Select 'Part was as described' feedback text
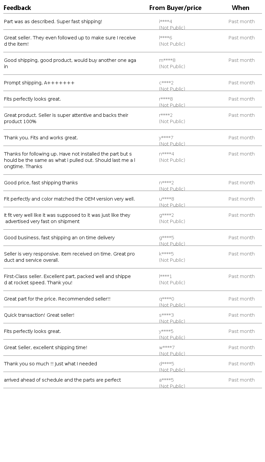Viewport: 265px width, 462px height. (x=53, y=22)
